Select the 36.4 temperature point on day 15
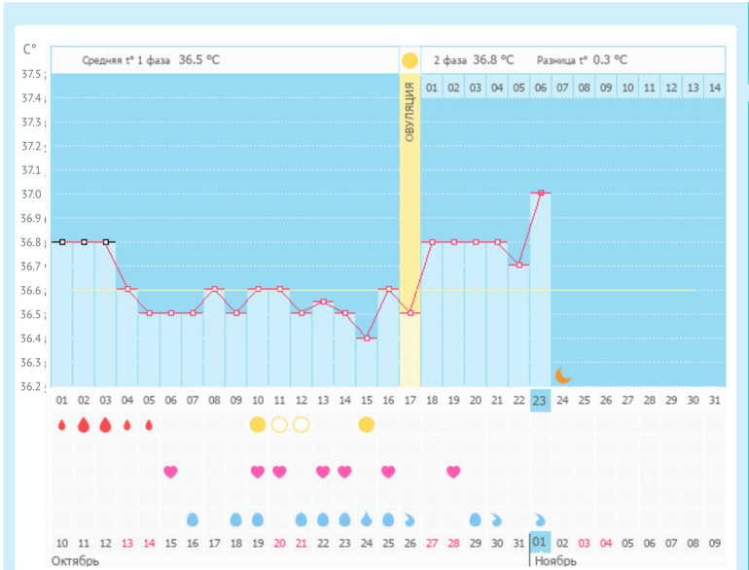 click(x=366, y=338)
